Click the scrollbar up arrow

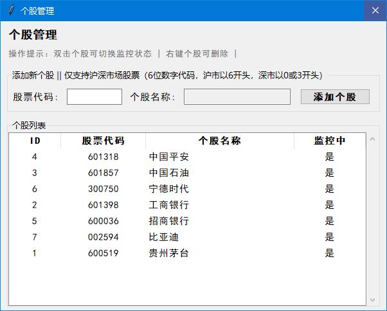(x=373, y=139)
